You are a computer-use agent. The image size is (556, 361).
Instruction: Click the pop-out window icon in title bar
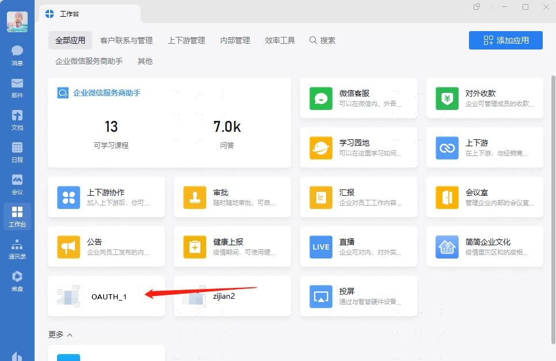pyautogui.click(x=476, y=7)
